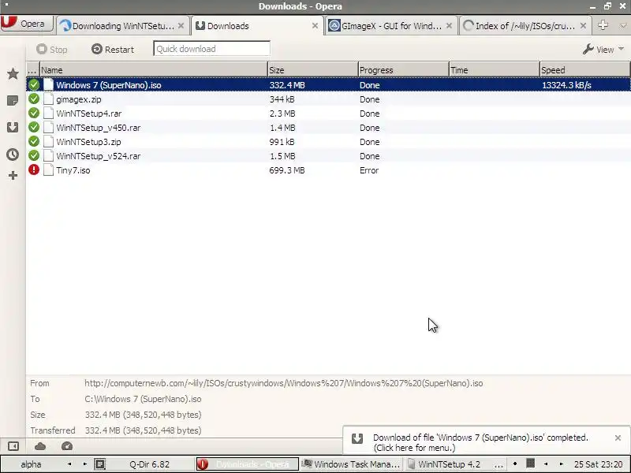The height and width of the screenshot is (473, 631).
Task: Click red error icon of Tiny7.iso
Action: coord(34,169)
